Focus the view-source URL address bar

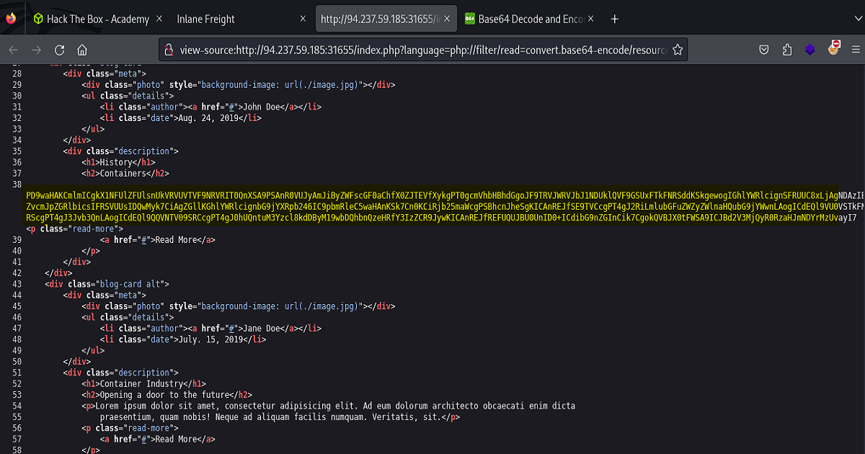click(422, 50)
